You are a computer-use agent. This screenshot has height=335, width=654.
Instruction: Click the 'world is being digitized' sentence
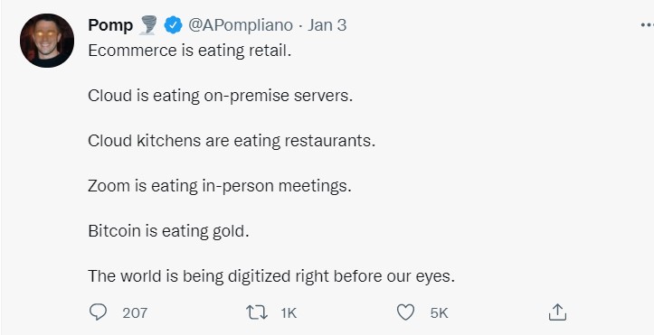tap(271, 276)
